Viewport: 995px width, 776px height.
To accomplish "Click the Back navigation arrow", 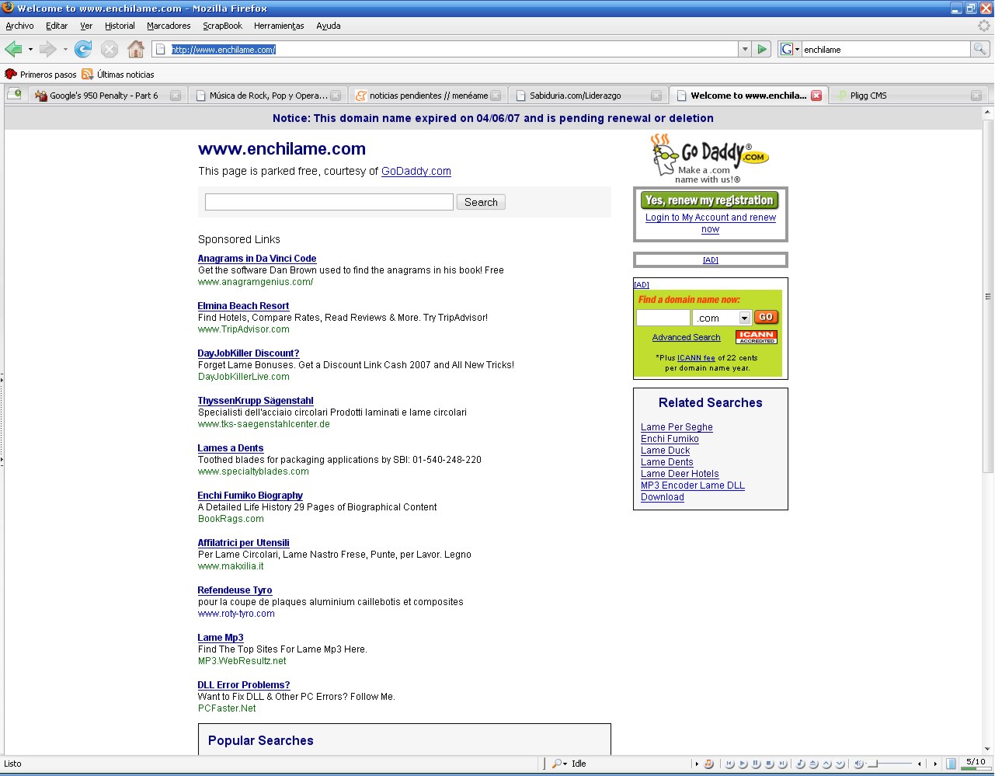I will [x=13, y=50].
